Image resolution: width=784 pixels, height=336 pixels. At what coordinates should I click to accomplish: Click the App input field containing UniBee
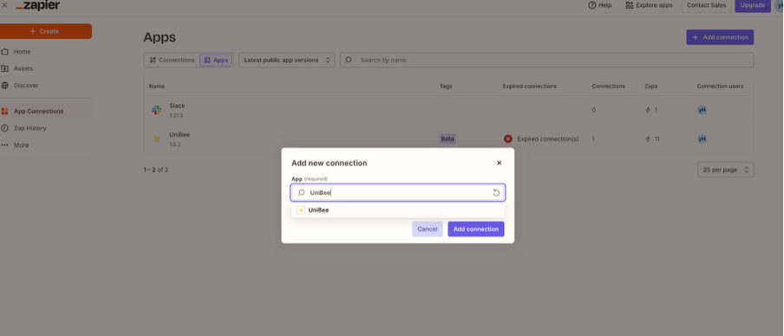coord(398,193)
